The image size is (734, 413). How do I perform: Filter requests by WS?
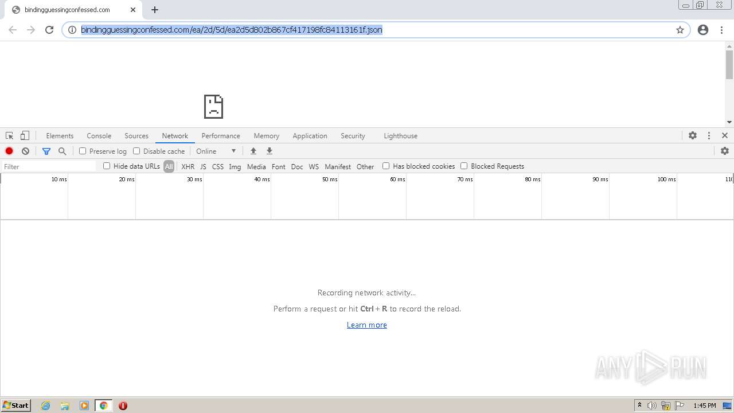(314, 166)
